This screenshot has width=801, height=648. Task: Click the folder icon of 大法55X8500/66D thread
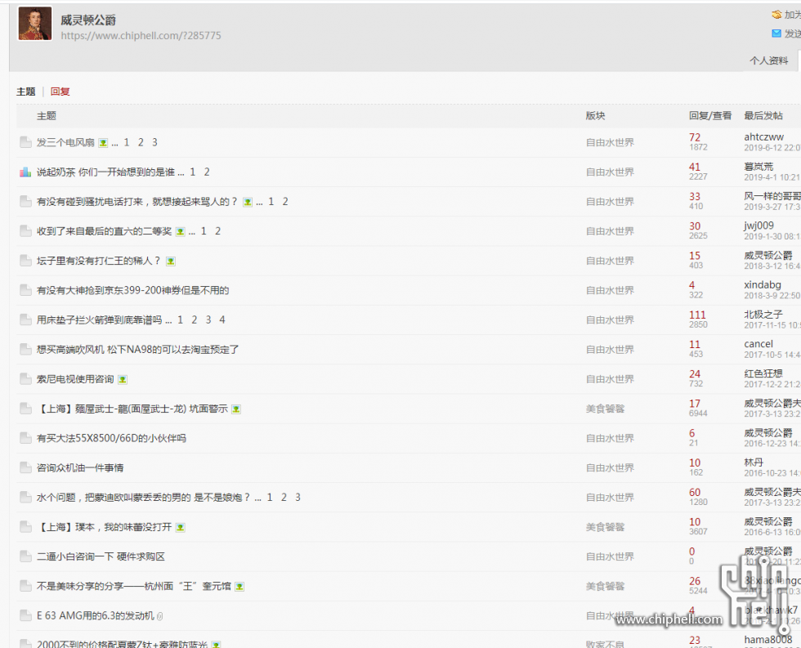coord(25,438)
